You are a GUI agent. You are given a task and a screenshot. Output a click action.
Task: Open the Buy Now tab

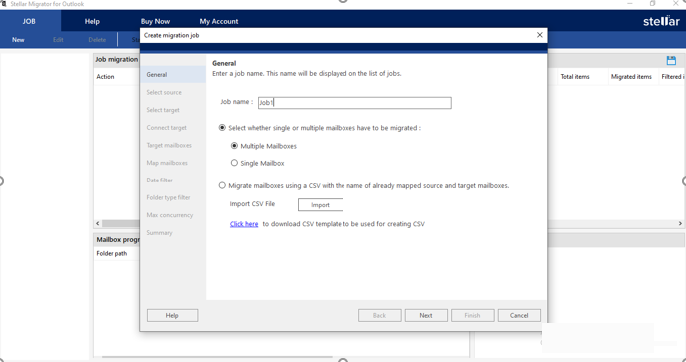155,21
